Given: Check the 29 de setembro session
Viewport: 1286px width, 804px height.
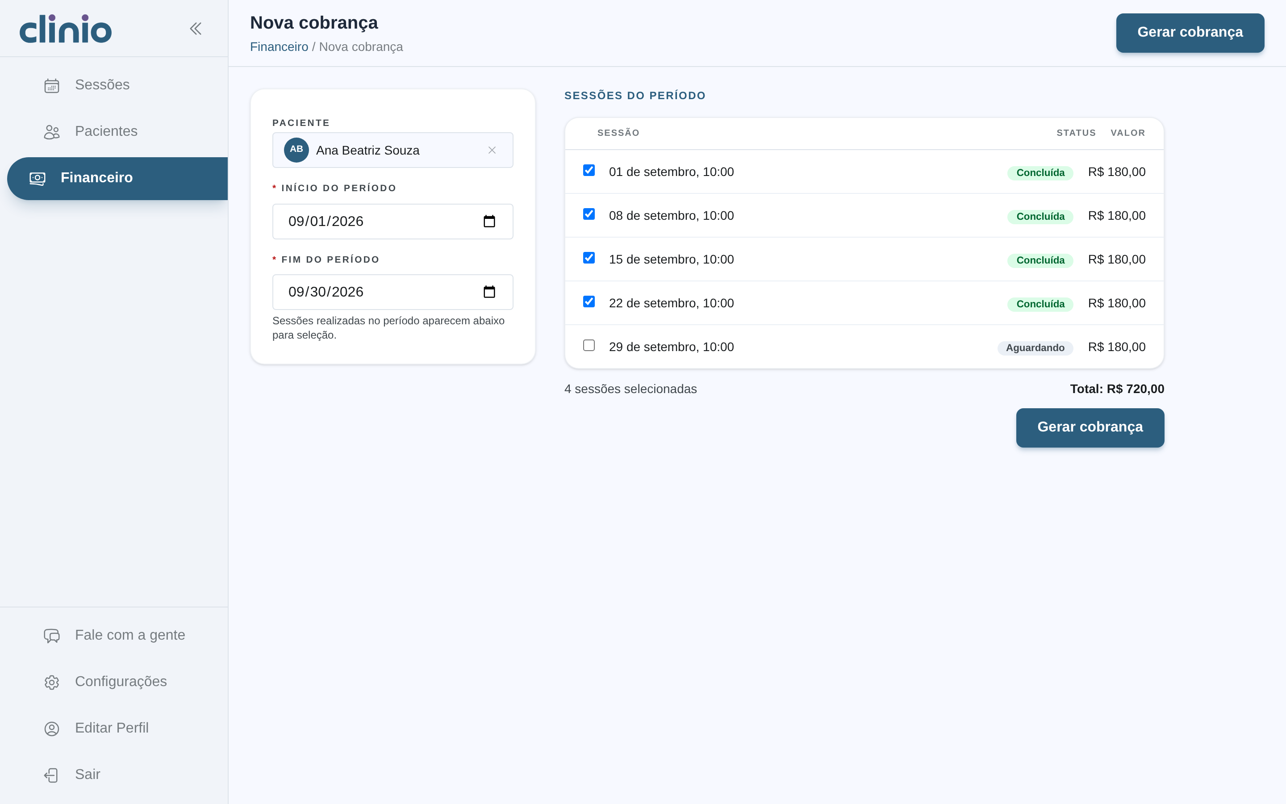Looking at the screenshot, I should 589,345.
